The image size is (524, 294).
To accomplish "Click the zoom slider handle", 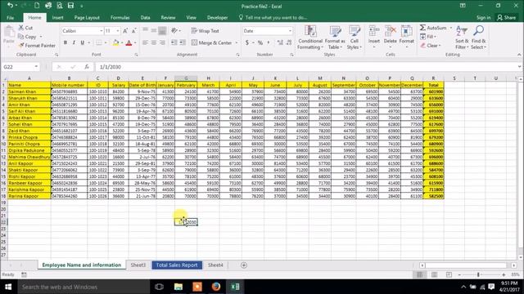I will click(478, 274).
